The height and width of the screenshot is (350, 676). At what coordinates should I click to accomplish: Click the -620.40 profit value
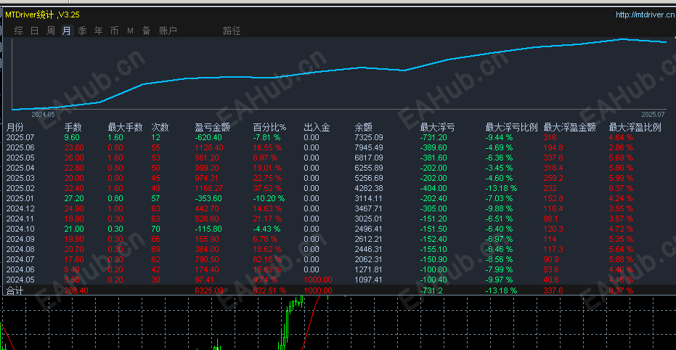pos(208,137)
